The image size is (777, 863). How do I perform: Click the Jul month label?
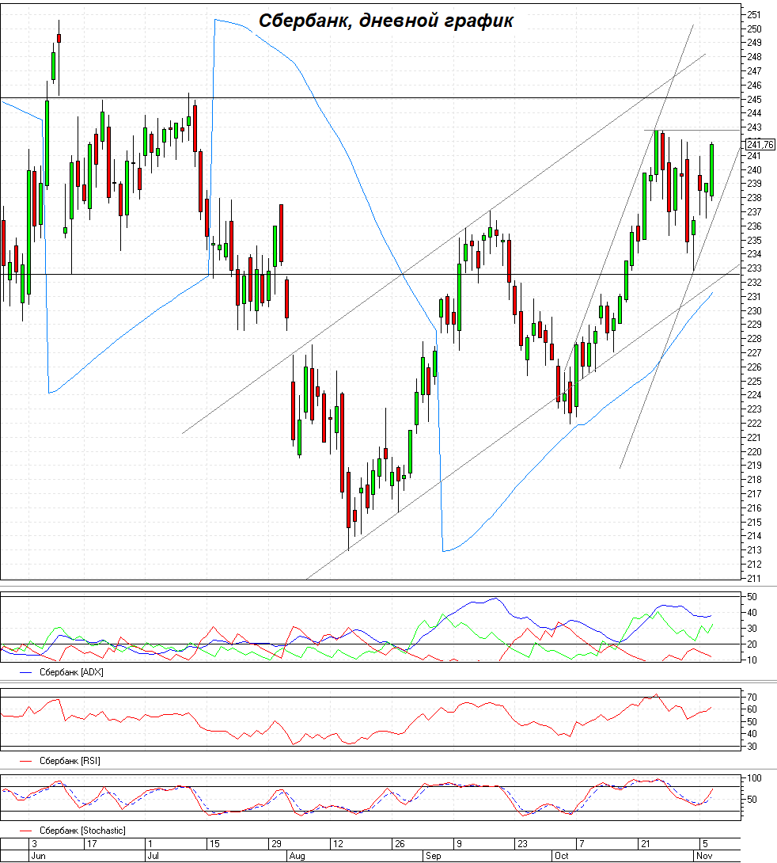pyautogui.click(x=153, y=856)
